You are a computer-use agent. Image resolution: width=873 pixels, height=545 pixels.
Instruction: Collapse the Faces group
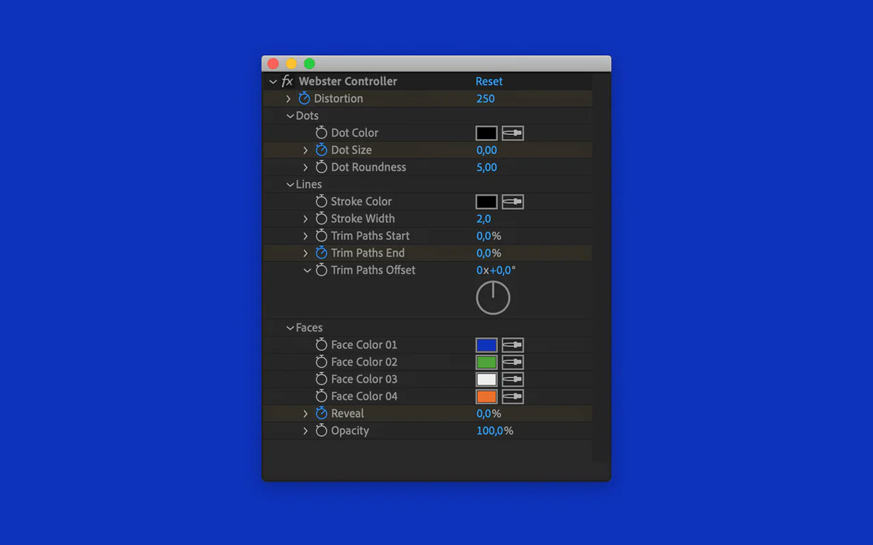click(289, 328)
